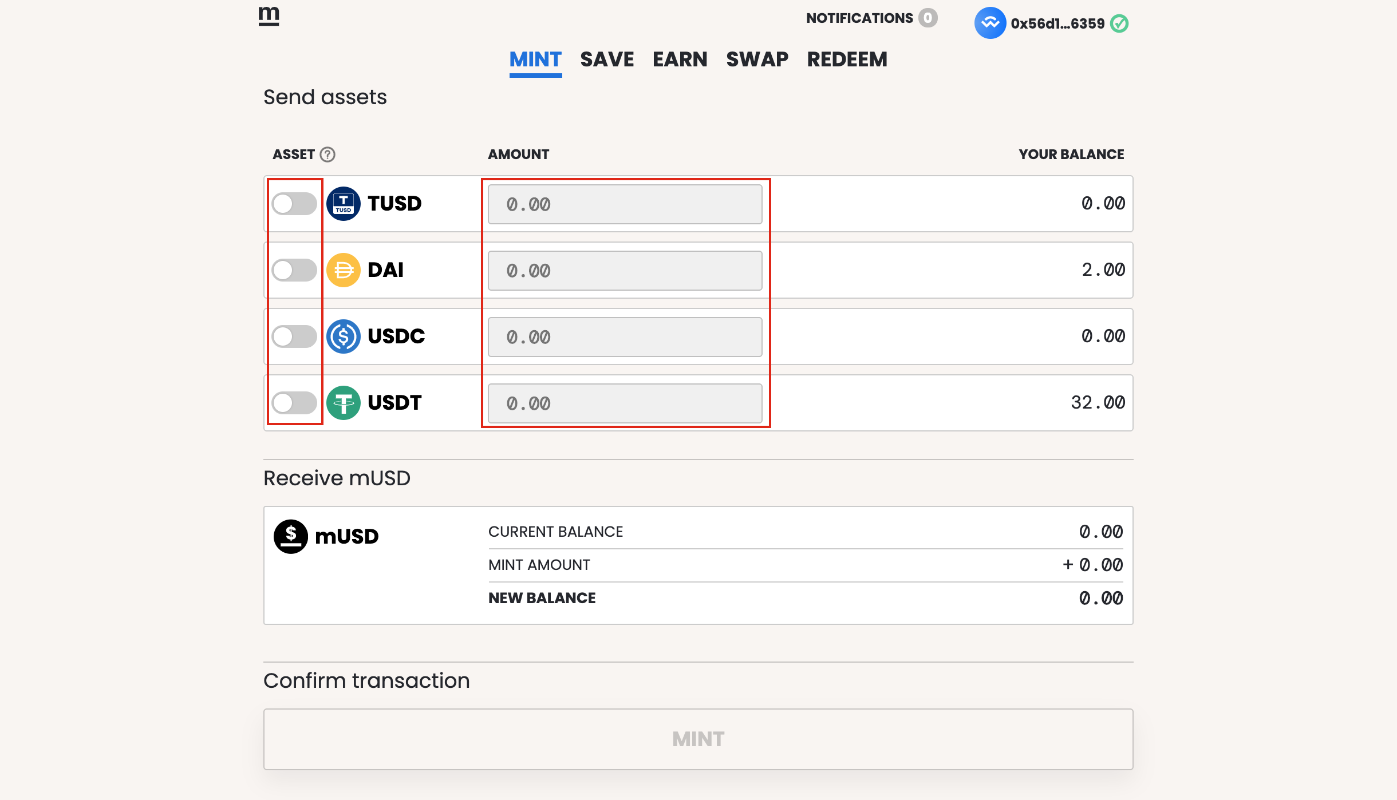Go to the SWAP tab

757,60
